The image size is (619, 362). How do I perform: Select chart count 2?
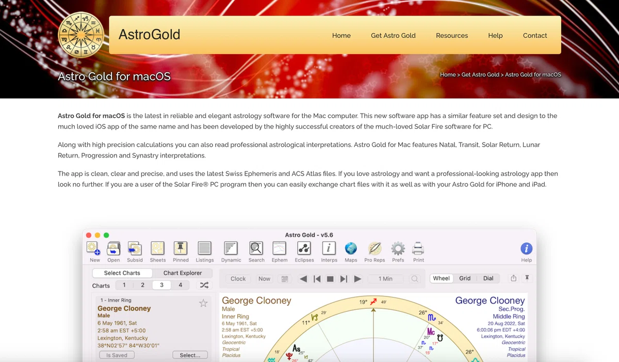click(142, 285)
